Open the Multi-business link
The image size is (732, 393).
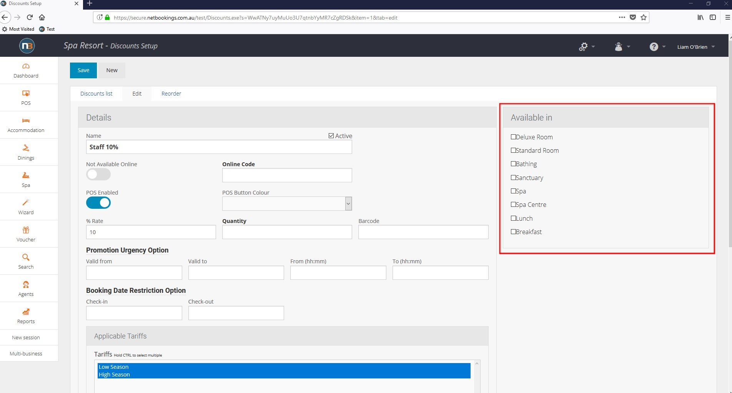tap(26, 354)
